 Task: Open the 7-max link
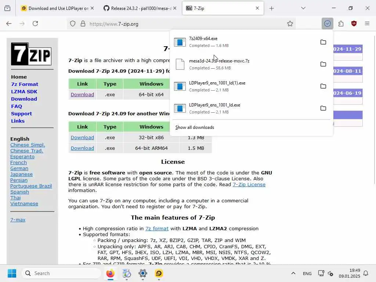click(18, 220)
